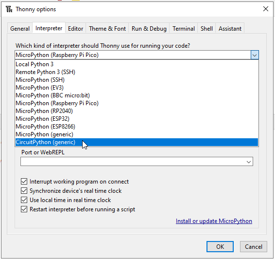Collapse the interpreter dropdown arrow
275x260 pixels.
click(x=255, y=55)
